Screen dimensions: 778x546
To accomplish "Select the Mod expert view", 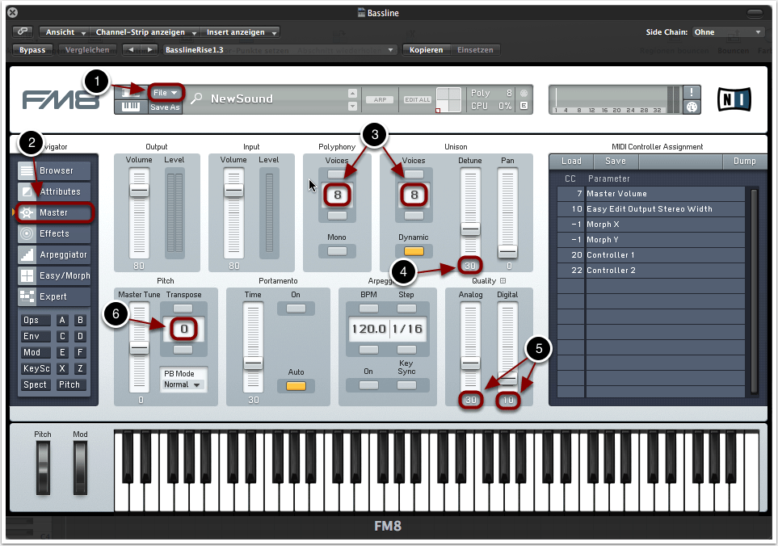I will click(x=35, y=353).
